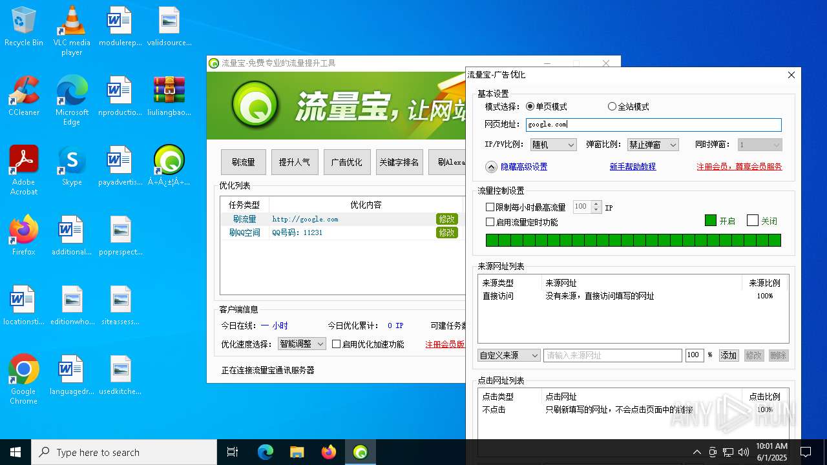The width and height of the screenshot is (827, 465).
Task: Click the 网页地址 field containing google.com
Action: (653, 125)
